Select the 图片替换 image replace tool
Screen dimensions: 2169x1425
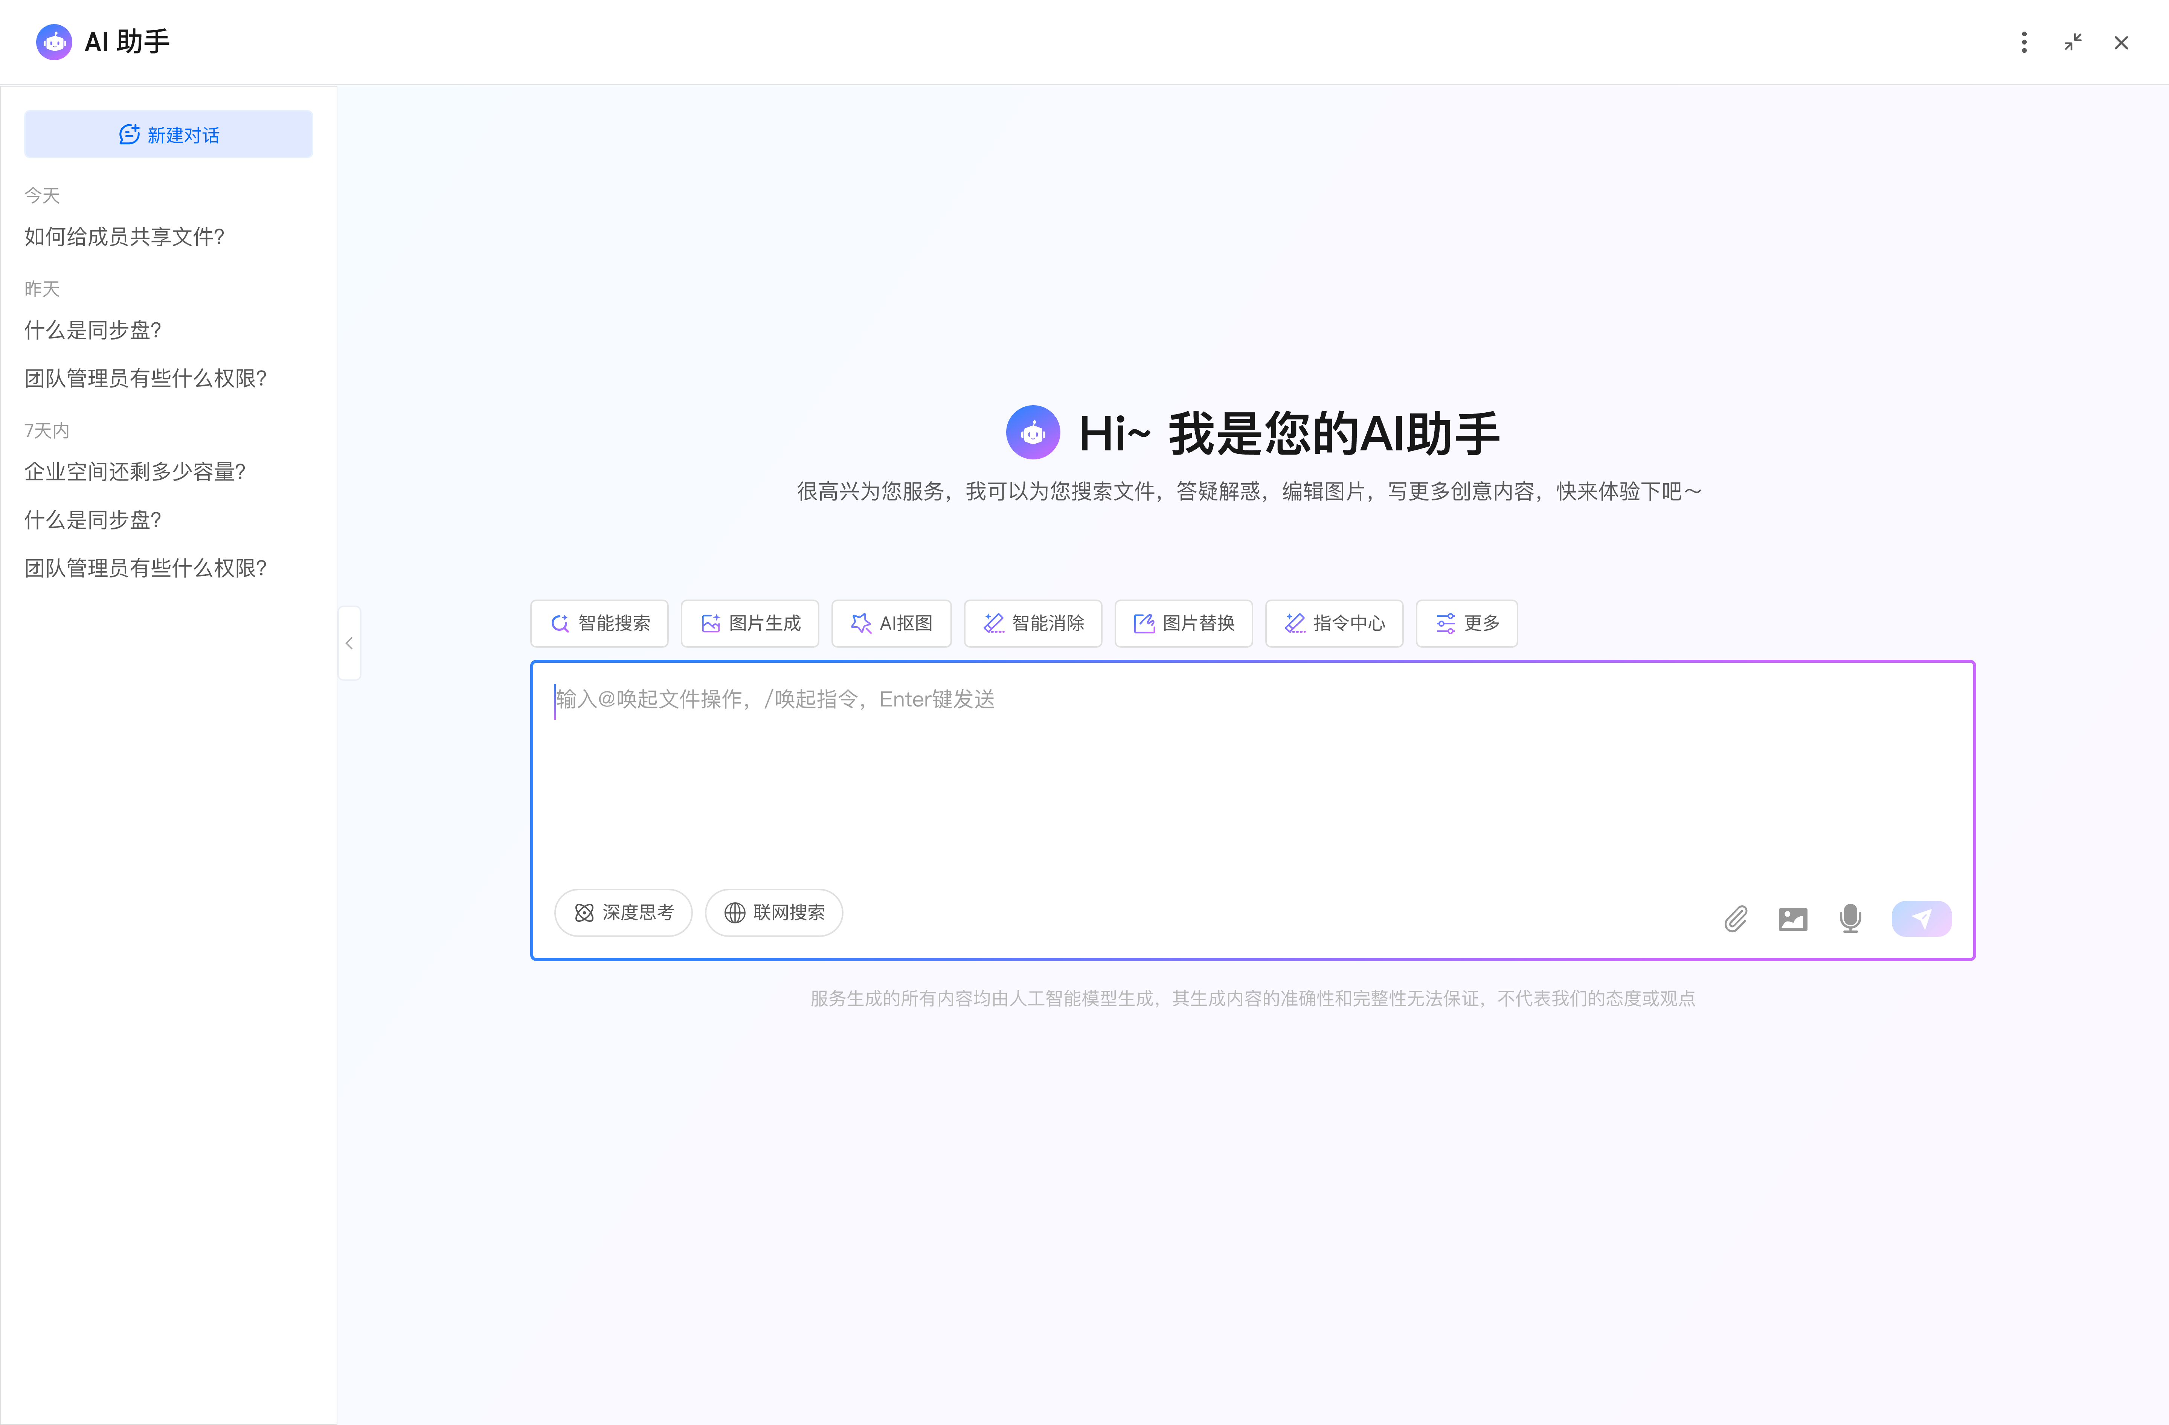click(x=1183, y=623)
